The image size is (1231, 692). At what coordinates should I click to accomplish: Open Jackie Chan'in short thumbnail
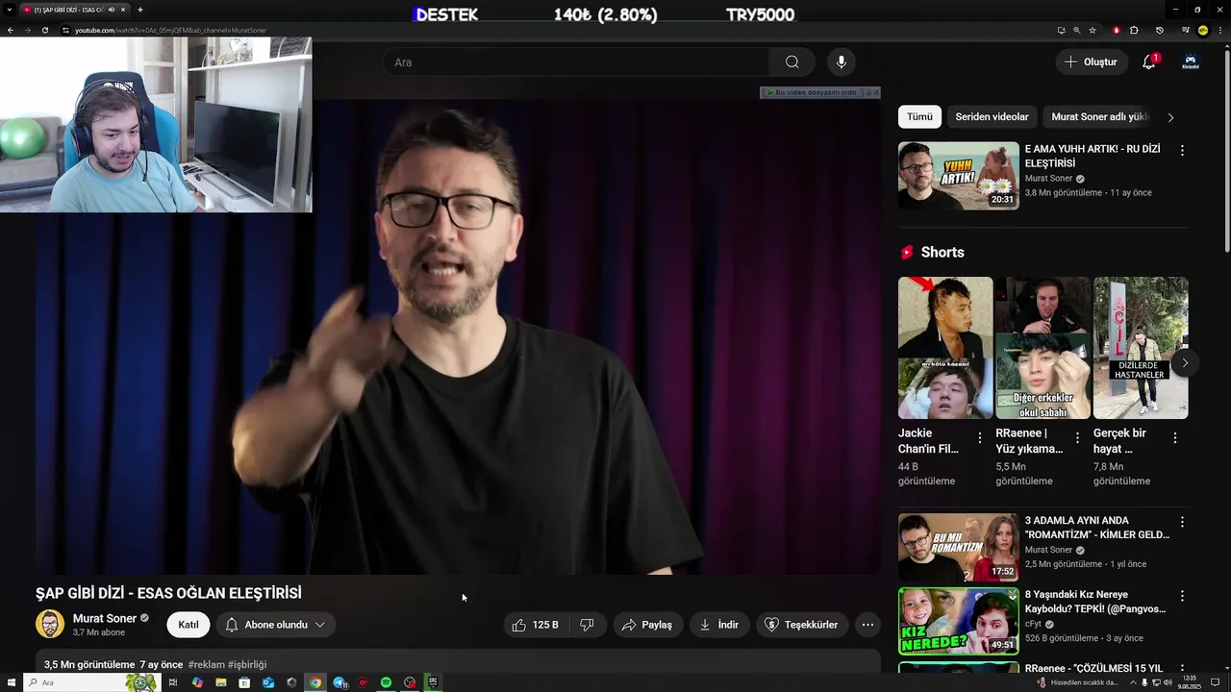(x=945, y=348)
